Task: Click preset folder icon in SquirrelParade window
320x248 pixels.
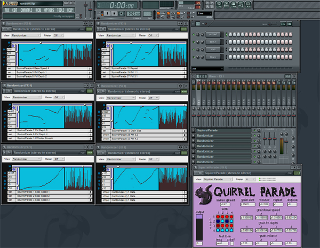Action: pyautogui.click(x=200, y=173)
